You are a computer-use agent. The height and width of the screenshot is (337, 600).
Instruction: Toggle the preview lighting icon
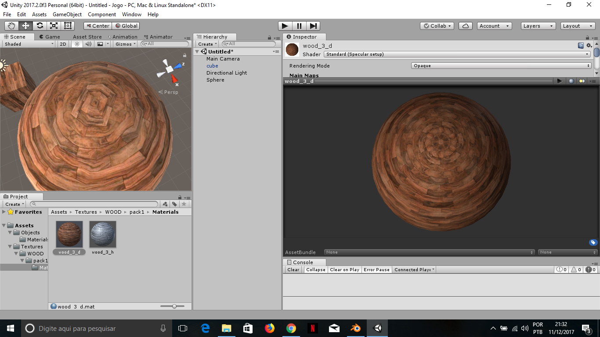pos(582,81)
